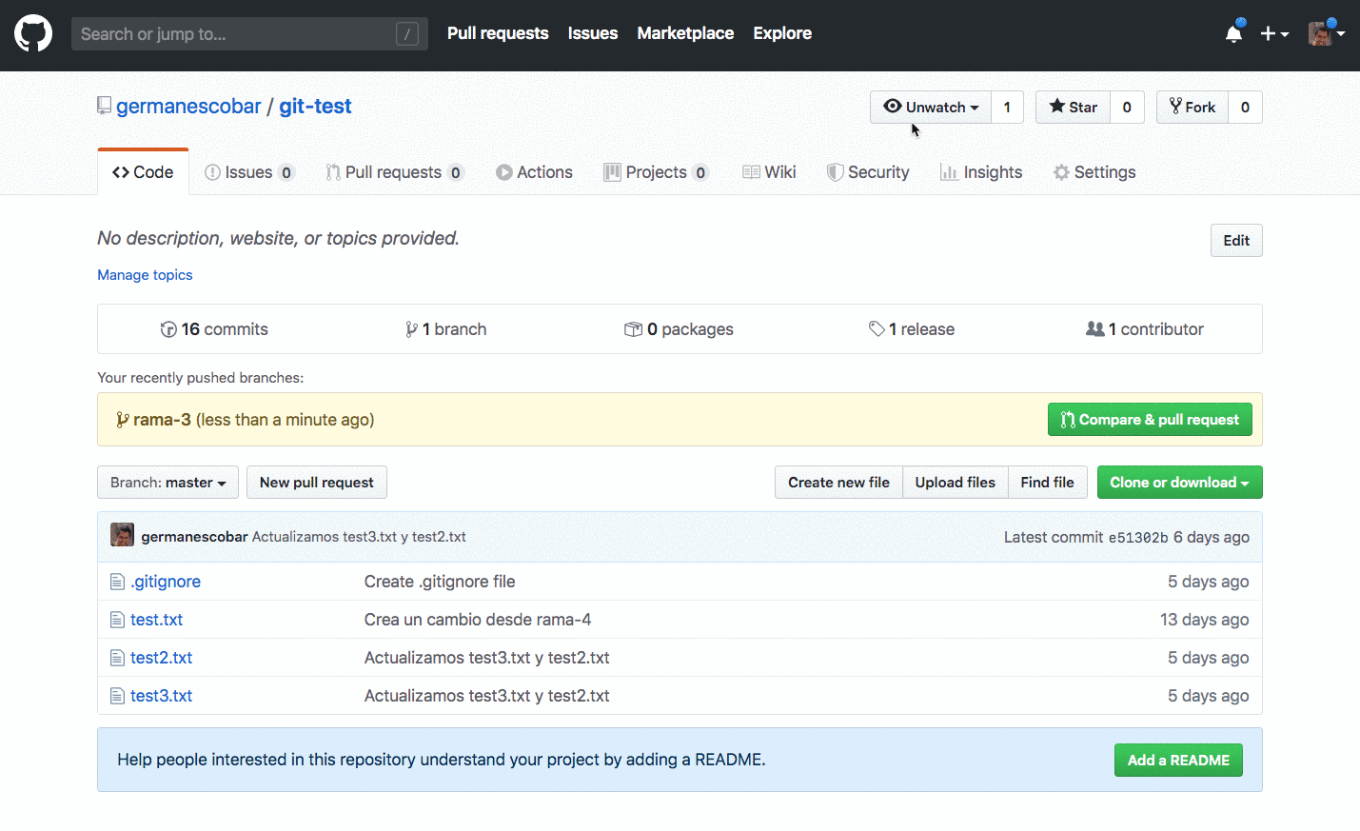Open git-test repository link
This screenshot has height=831, width=1360.
pyautogui.click(x=315, y=107)
